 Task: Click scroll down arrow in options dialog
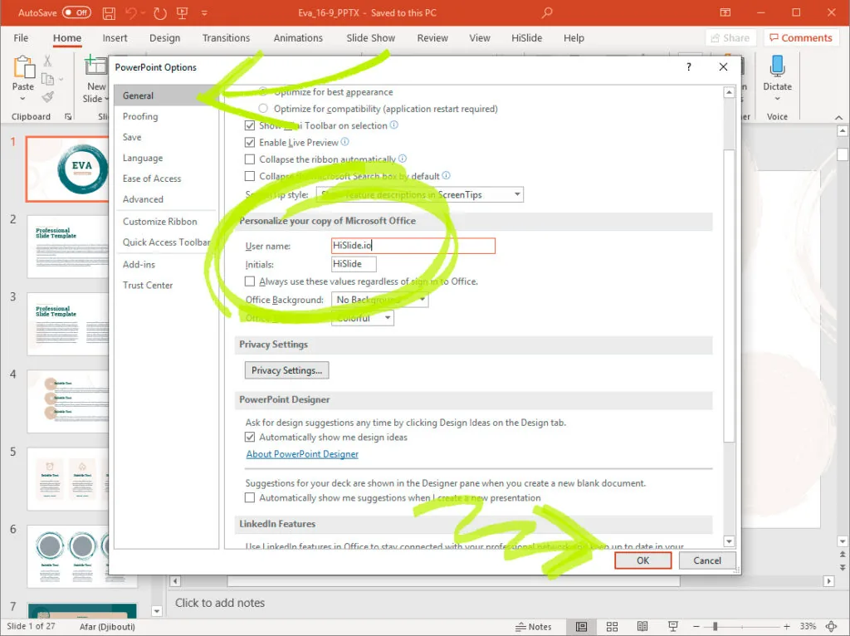(729, 541)
